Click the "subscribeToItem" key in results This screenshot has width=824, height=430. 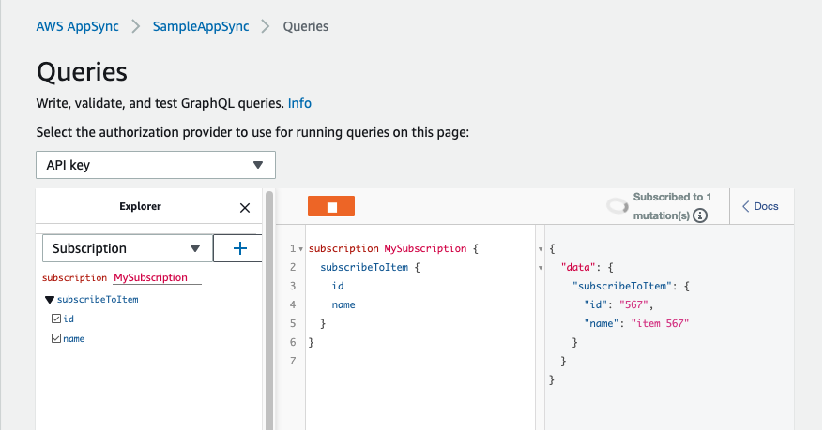point(622,286)
